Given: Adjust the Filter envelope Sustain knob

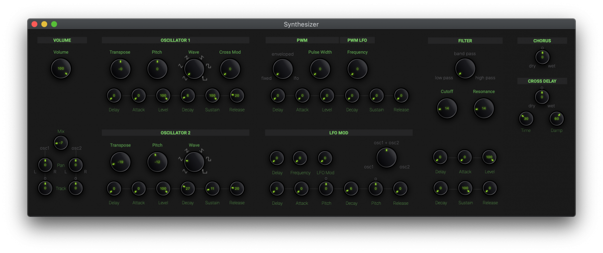Looking at the screenshot, I should [x=465, y=188].
